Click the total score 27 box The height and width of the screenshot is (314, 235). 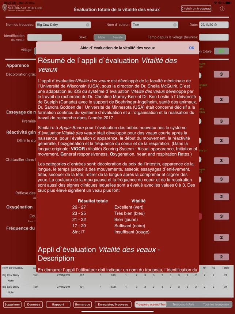pyautogui.click(x=221, y=51)
